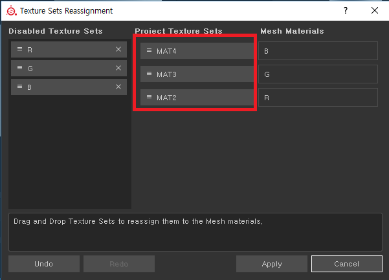Grab the drag handle of disabled set R
Image resolution: width=389 pixels, height=280 pixels.
coord(19,49)
